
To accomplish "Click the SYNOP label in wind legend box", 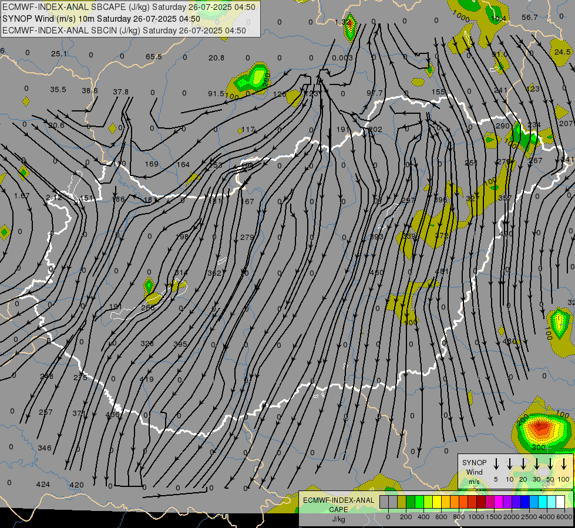I will click(474, 462).
